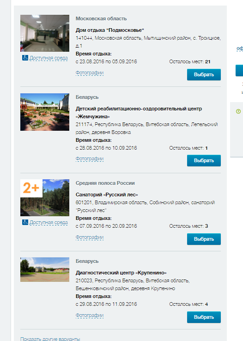Select Диагностический центр Крупенино with Выбрать

coord(204,317)
